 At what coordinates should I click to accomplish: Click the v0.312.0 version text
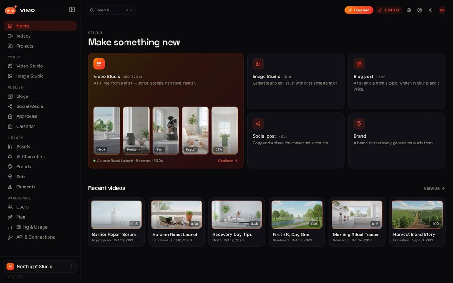pos(15,277)
